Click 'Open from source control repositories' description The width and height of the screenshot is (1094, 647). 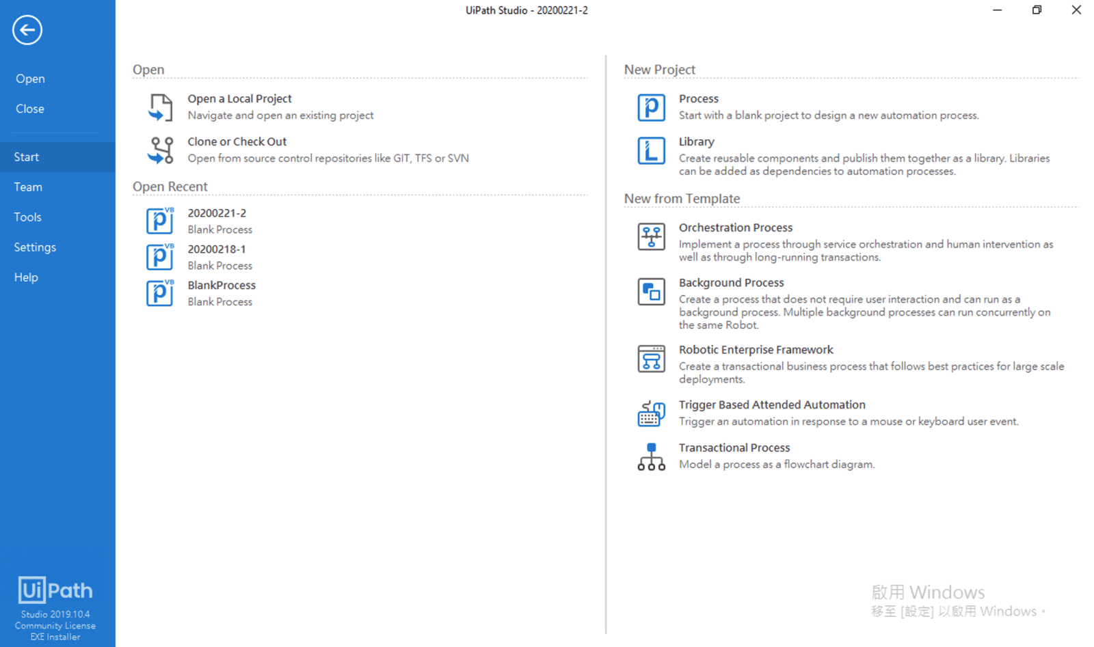point(328,159)
